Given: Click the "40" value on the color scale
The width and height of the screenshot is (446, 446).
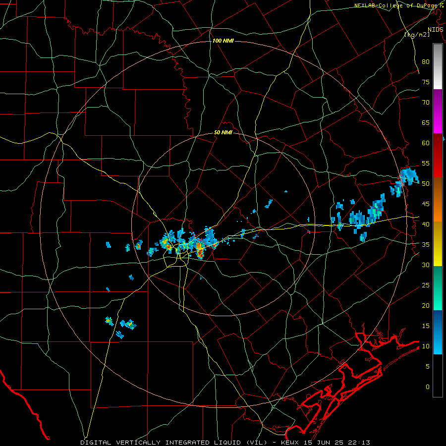Looking at the screenshot, I should coord(426,224).
